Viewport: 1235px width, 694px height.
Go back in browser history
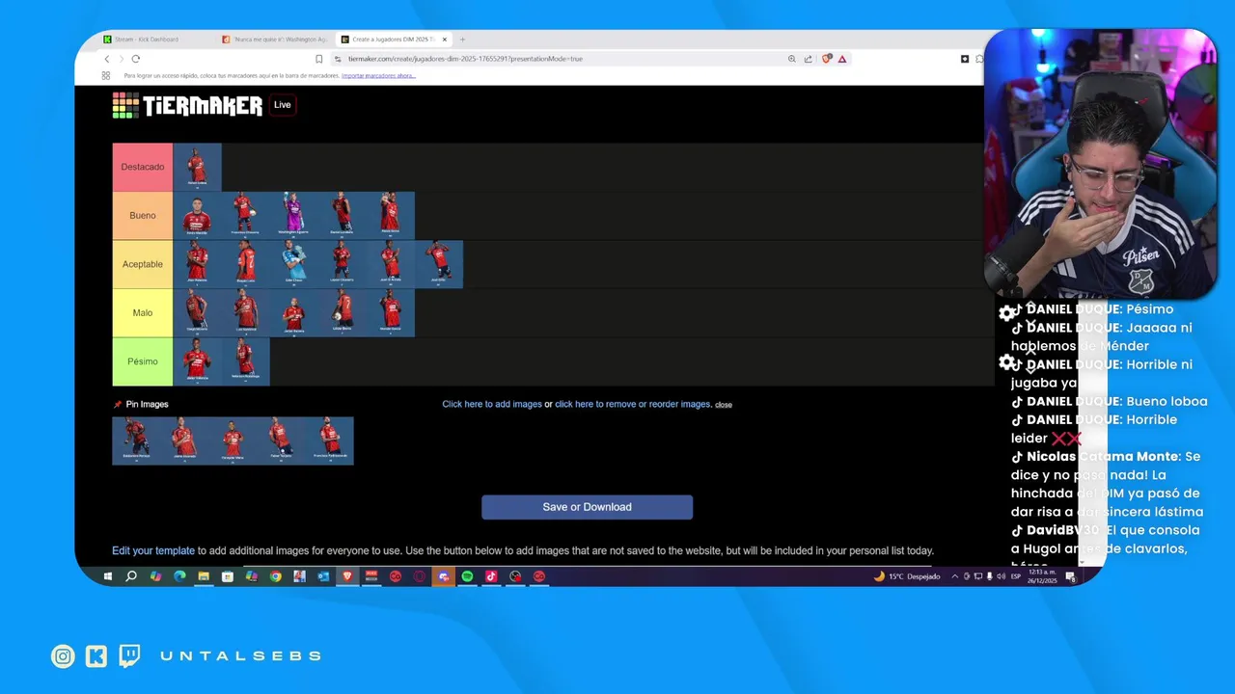[106, 59]
